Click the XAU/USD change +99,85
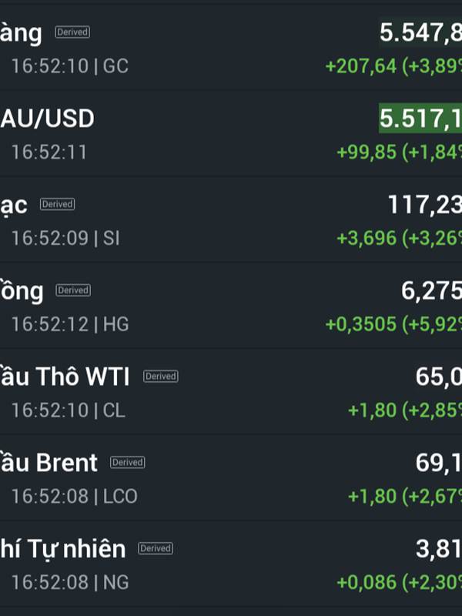The image size is (462, 616). click(367, 152)
